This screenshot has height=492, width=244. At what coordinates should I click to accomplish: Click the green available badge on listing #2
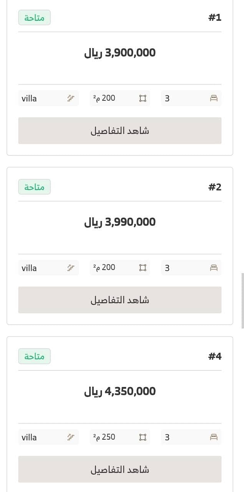click(34, 187)
